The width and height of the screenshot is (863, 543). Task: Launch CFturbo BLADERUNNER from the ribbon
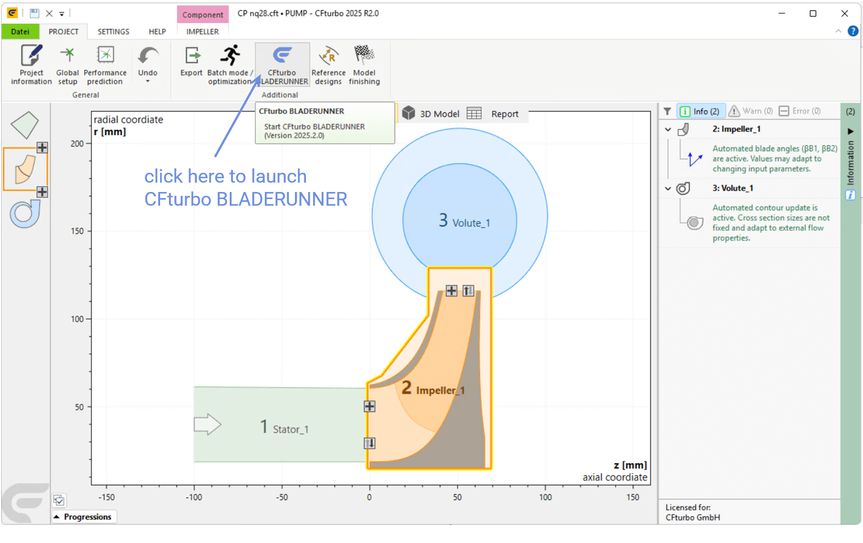282,65
